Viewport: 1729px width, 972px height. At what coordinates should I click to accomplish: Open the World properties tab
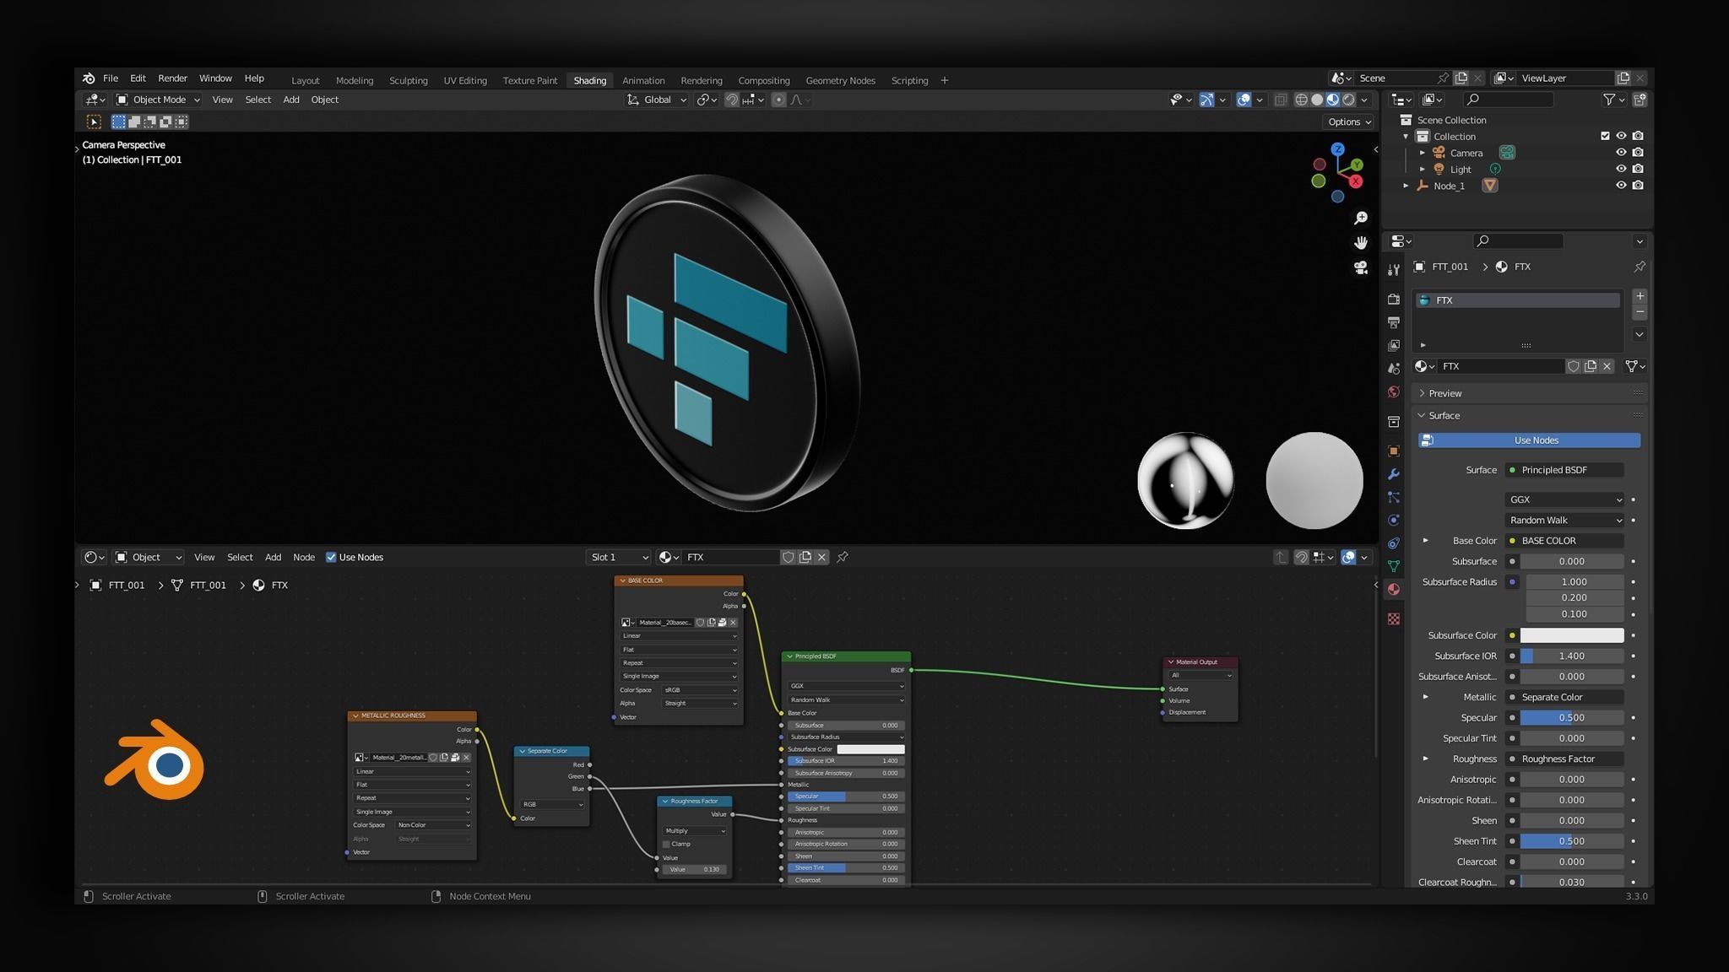[1394, 391]
